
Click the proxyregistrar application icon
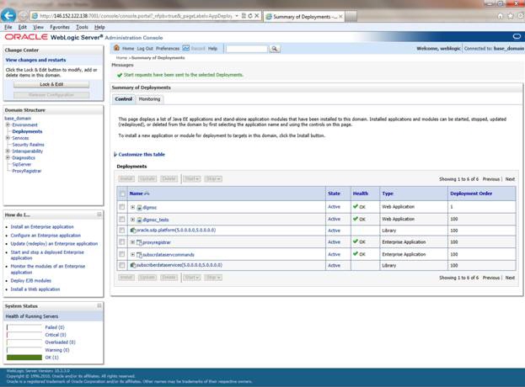click(139, 241)
